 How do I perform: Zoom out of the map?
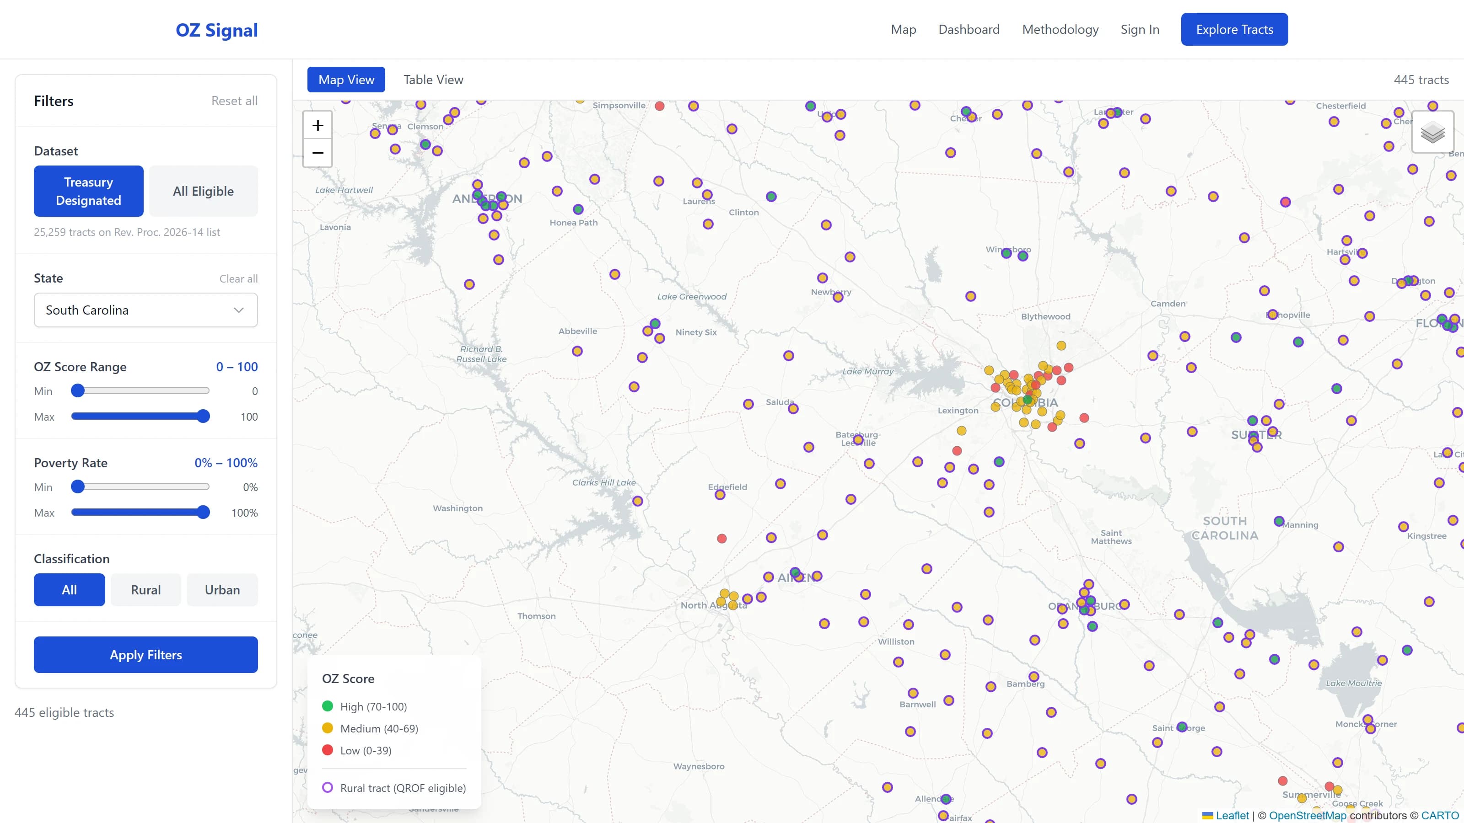click(x=318, y=153)
